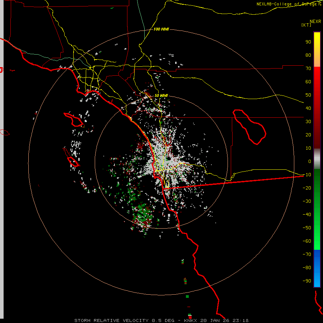
Task: Click the "20" value on velocity scale
Action: [308, 135]
